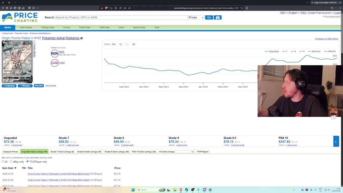Open the USD currency dropdown
The height and width of the screenshot is (193, 343).
(x=283, y=13)
